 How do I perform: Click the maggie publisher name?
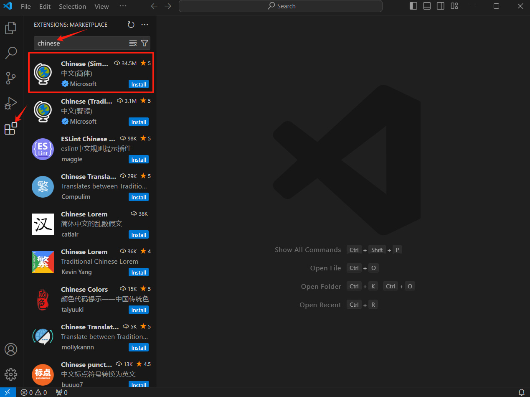(72, 159)
